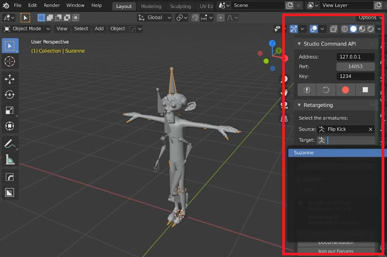The width and height of the screenshot is (387, 257).
Task: Collapse the Studio Command API panel
Action: (x=299, y=44)
